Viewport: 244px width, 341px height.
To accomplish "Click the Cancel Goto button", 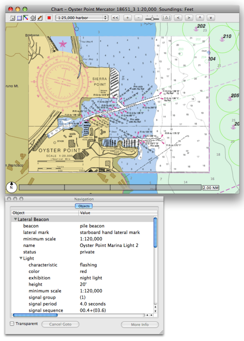I will click(60, 325).
